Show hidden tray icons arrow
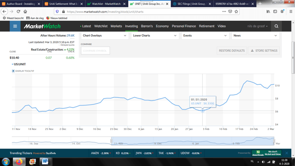The width and height of the screenshot is (295, 166). pos(258,162)
